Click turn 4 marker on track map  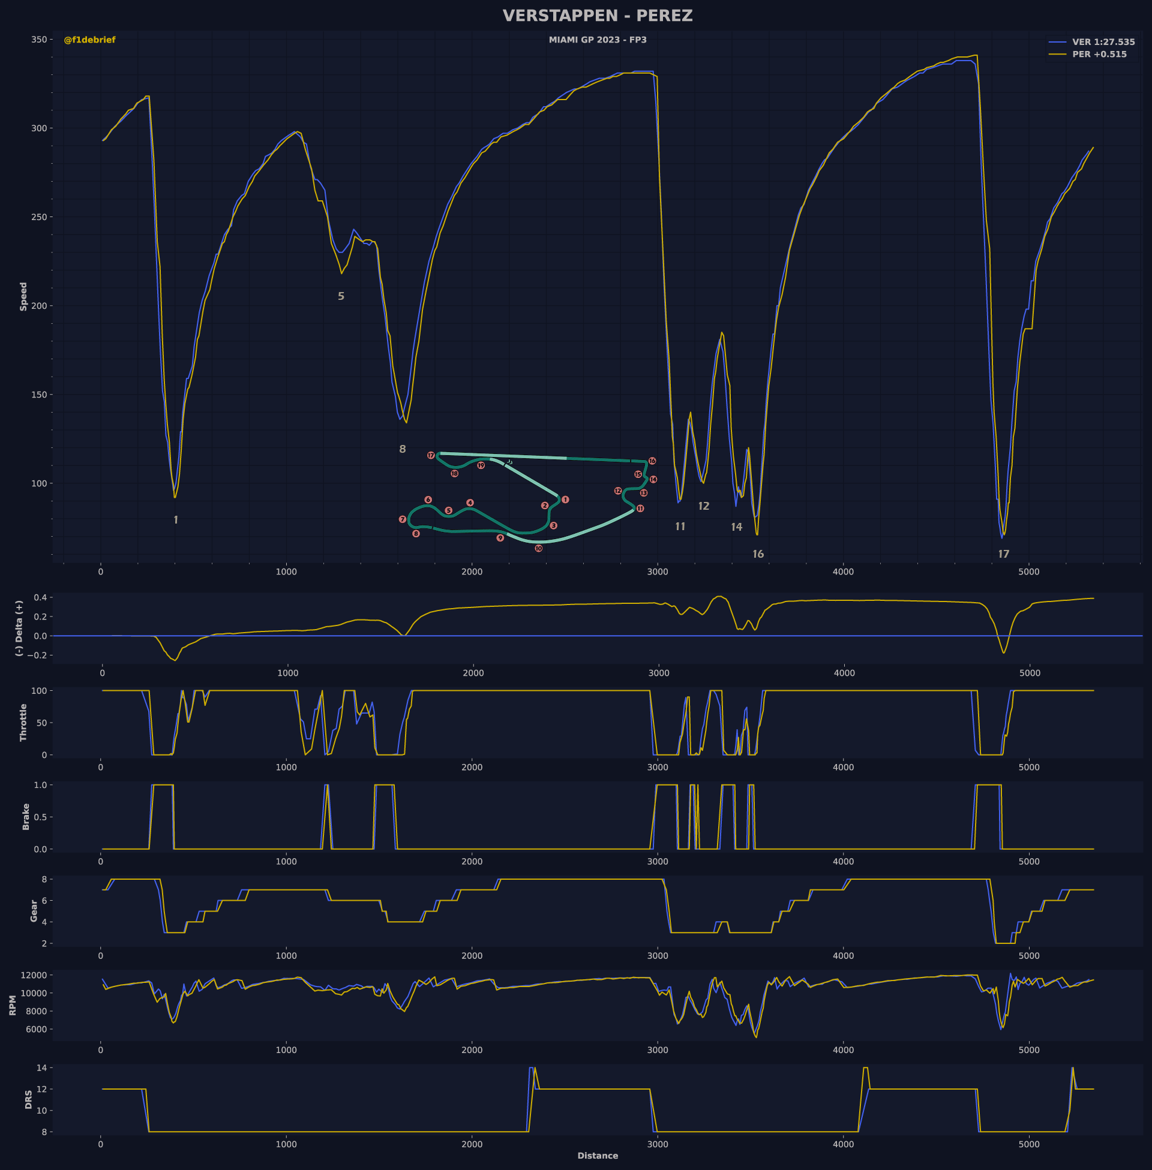[x=470, y=503]
